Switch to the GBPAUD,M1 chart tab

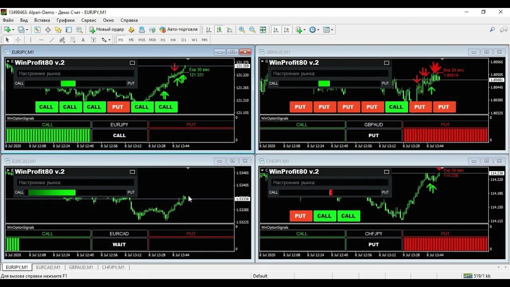(81, 267)
